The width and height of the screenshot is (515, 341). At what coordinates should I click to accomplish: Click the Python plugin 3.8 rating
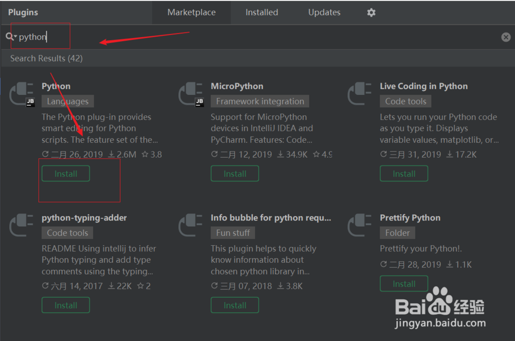[152, 155]
